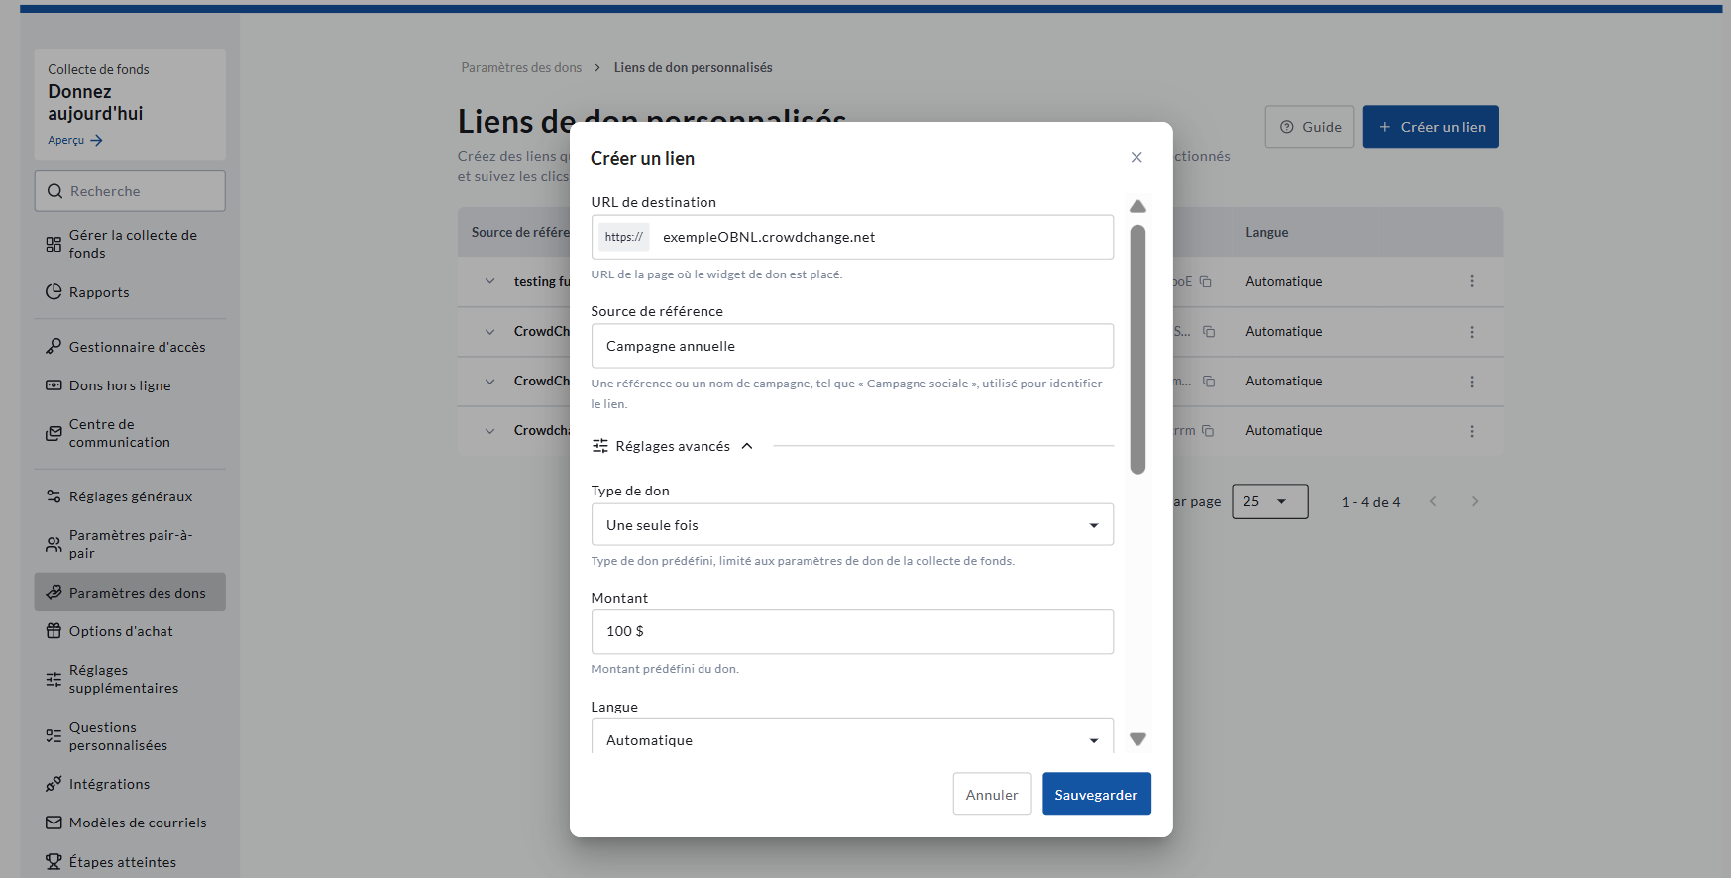The height and width of the screenshot is (878, 1731).
Task: Click the Intégrations plug icon
Action: pyautogui.click(x=54, y=783)
